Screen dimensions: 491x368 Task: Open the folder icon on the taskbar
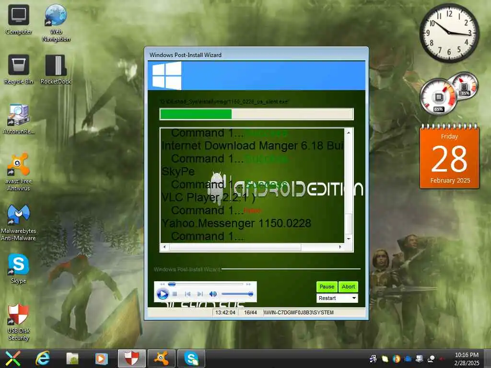click(x=72, y=358)
